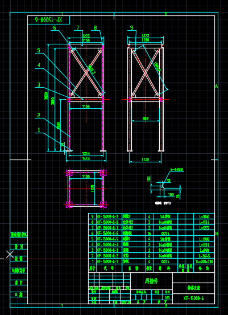The image size is (228, 315).
Task: Click the L=1272 remark in table row 7
Action: coord(204,228)
